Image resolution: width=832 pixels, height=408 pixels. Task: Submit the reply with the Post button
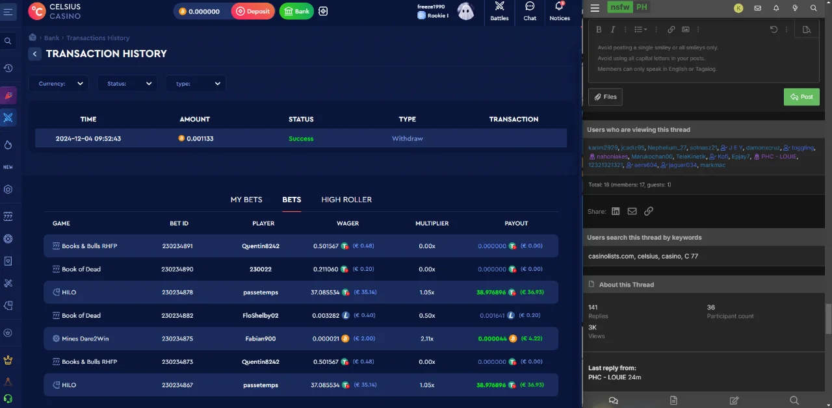(801, 97)
